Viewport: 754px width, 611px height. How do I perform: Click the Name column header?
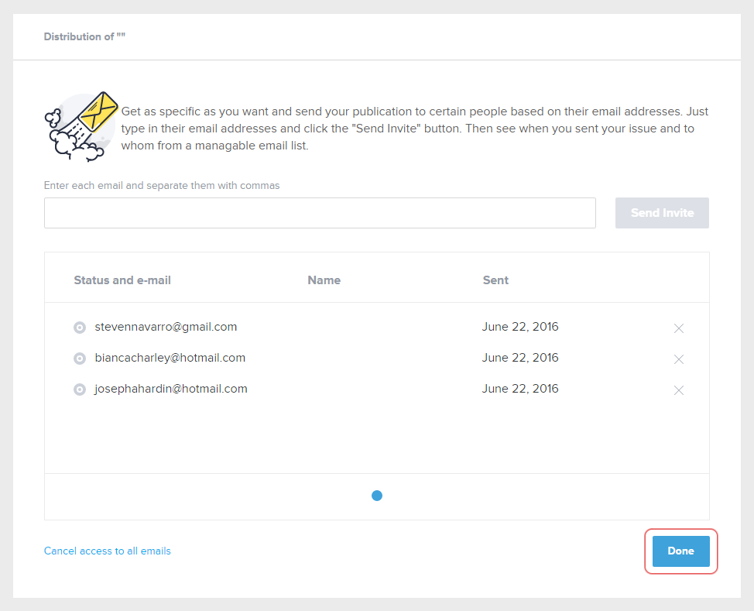pyautogui.click(x=324, y=280)
